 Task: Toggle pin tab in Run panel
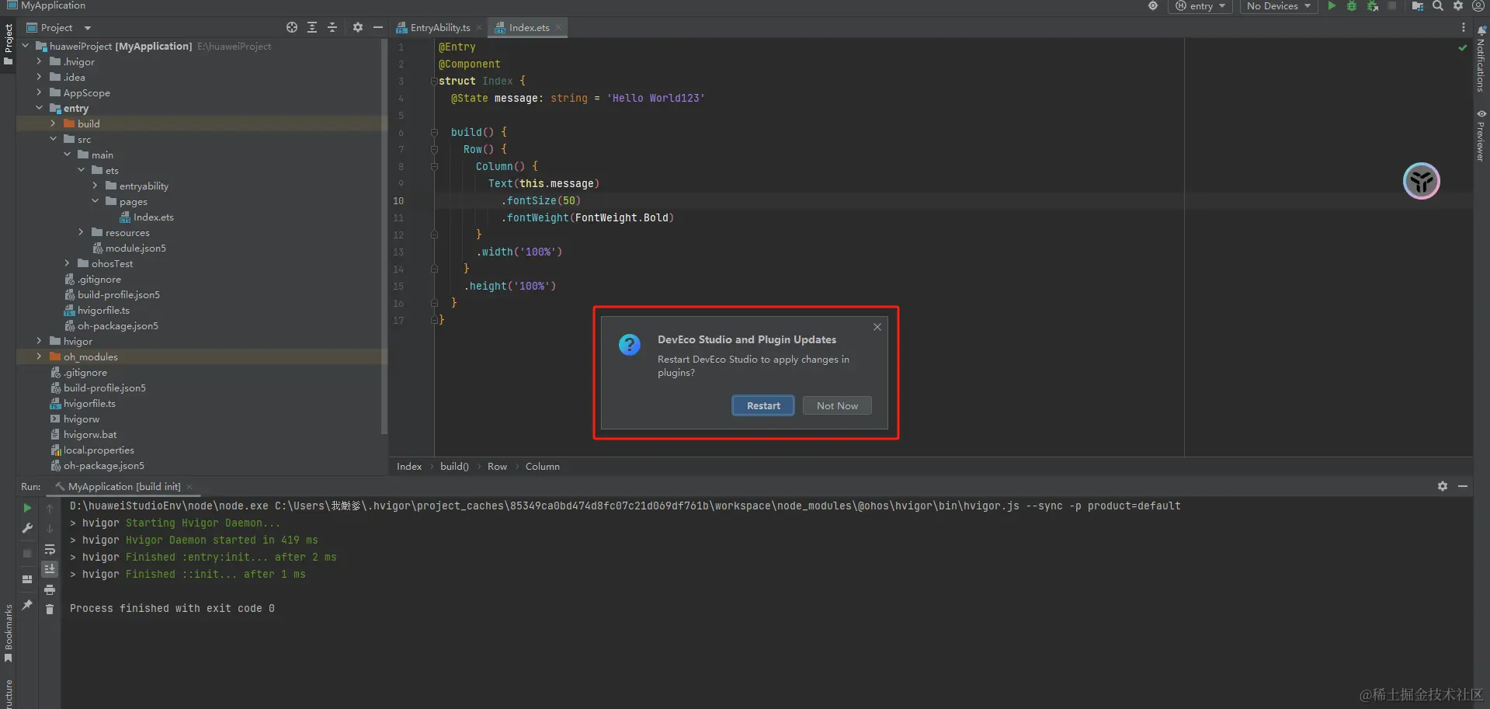coord(27,605)
